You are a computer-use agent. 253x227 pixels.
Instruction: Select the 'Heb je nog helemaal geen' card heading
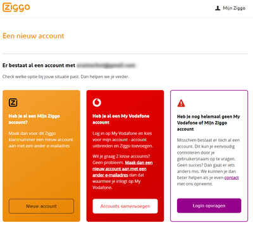tap(208, 123)
